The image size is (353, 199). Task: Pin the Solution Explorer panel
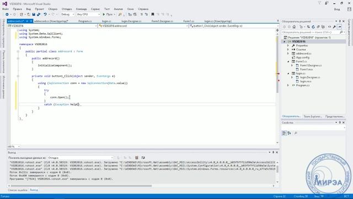point(340,21)
